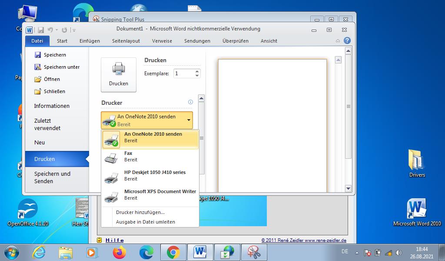
Task: Open Windows Media Player from taskbar
Action: point(92,252)
